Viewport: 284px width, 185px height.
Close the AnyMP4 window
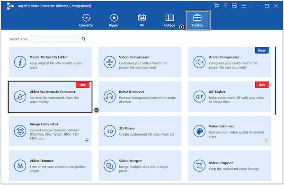click(x=275, y=6)
